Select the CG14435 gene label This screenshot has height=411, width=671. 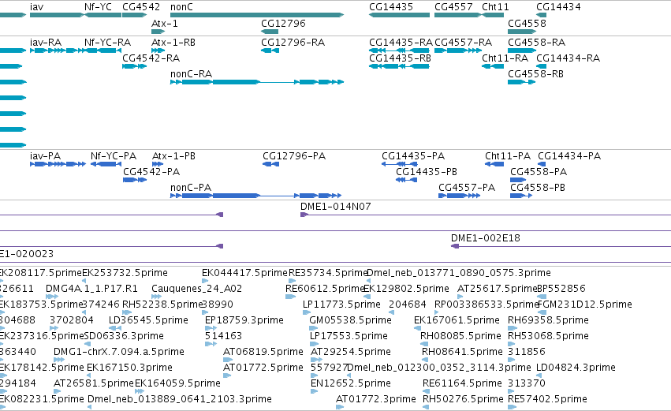[x=391, y=7]
